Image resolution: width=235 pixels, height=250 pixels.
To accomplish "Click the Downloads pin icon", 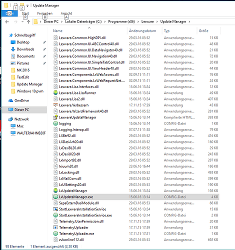I will [44, 49].
